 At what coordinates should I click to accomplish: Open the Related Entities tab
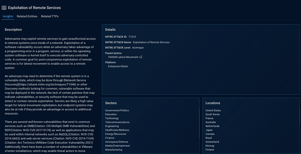(x=27, y=16)
